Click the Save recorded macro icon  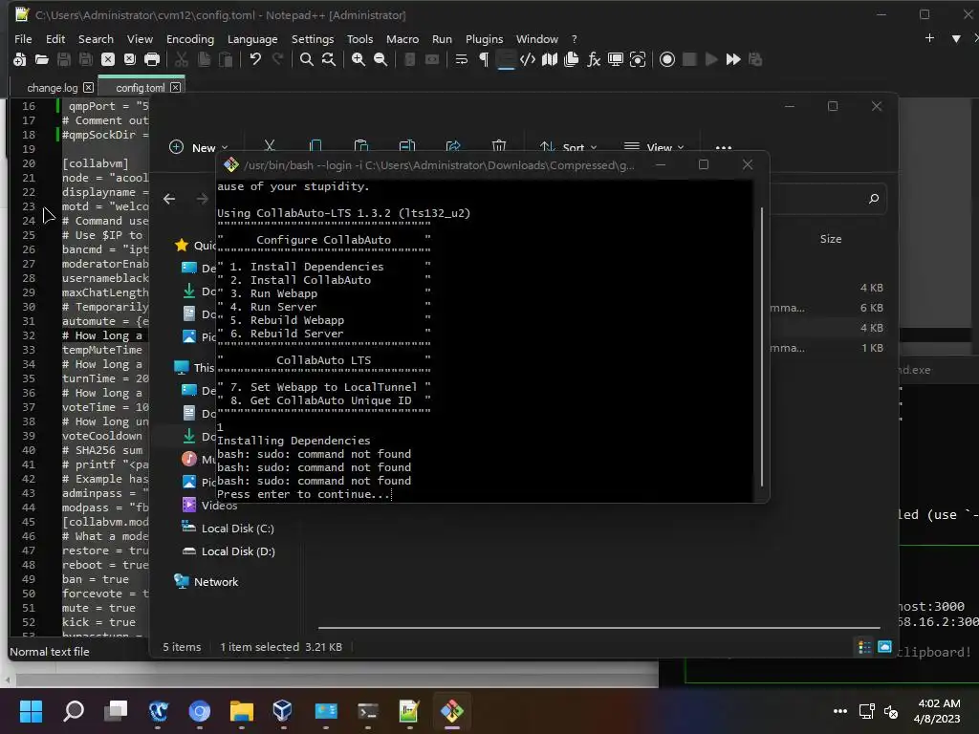755,59
